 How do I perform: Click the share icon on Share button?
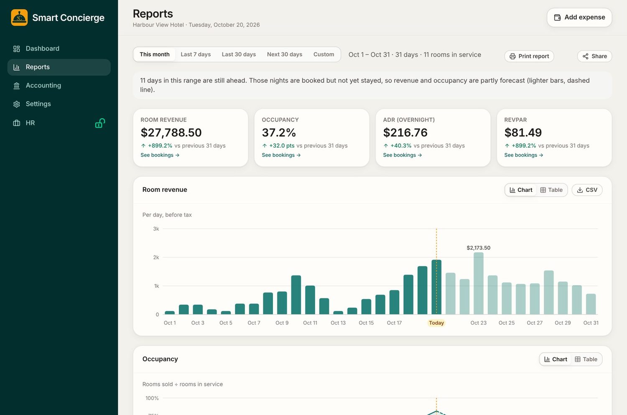coord(586,56)
